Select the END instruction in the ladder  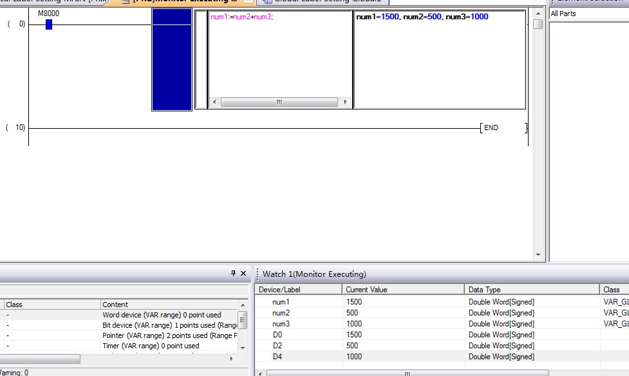click(x=491, y=128)
